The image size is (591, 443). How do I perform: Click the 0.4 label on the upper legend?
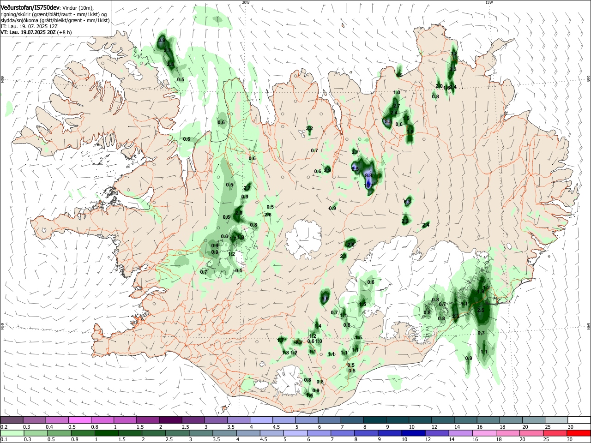coord(49,427)
